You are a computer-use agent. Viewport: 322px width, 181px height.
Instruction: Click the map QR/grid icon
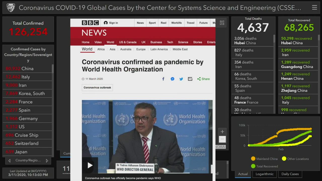(222, 23)
